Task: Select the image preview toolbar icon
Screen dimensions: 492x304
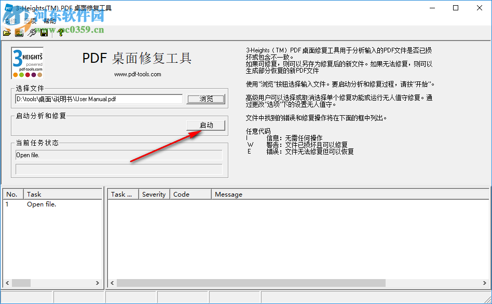Action: click(x=19, y=33)
